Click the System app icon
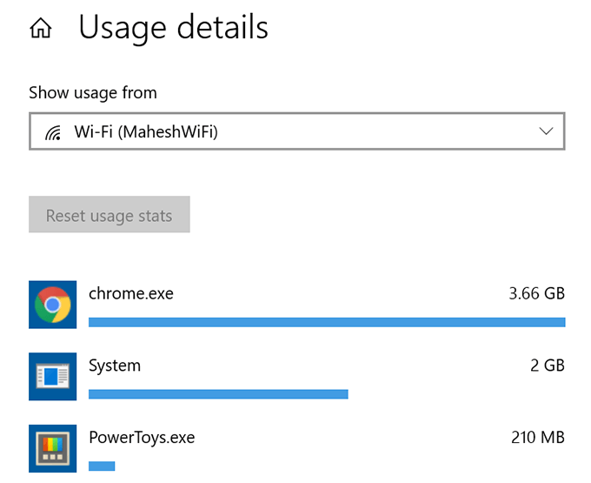 click(53, 376)
